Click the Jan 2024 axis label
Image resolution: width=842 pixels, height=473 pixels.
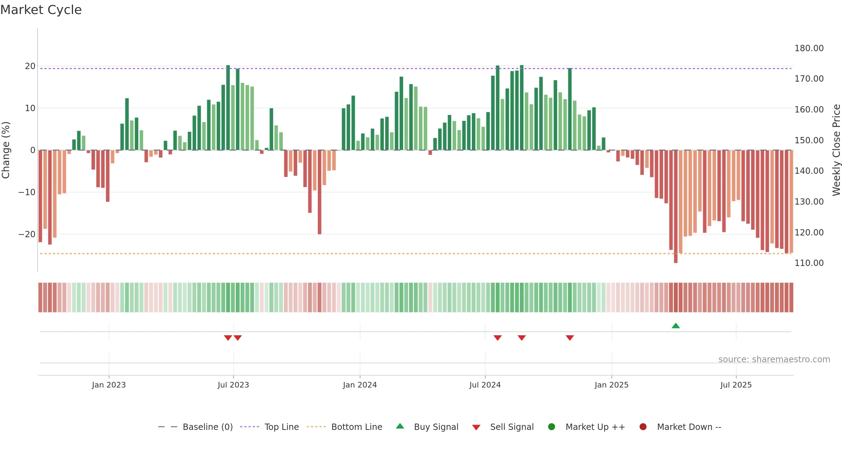click(360, 385)
